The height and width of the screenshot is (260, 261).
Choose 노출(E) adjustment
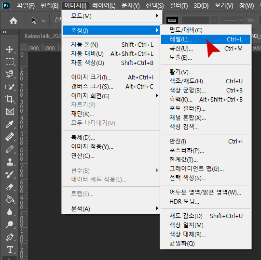click(x=206, y=58)
